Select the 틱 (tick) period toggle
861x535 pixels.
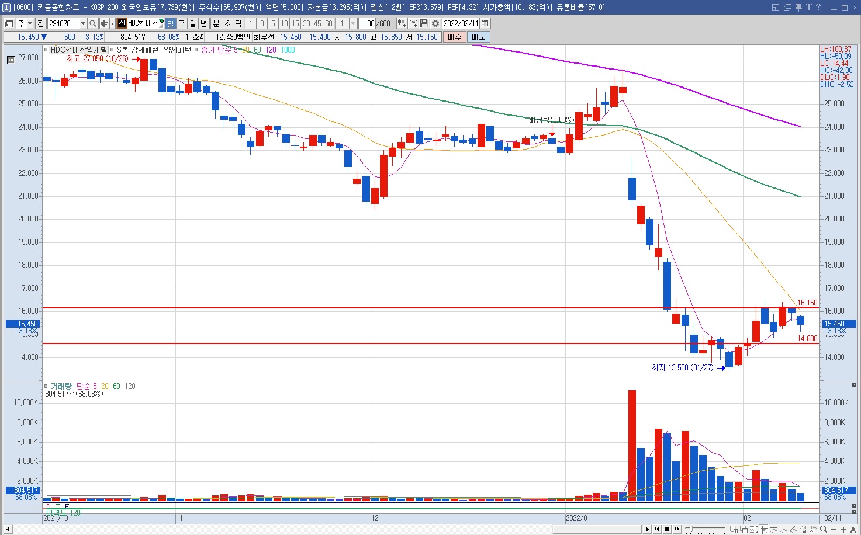point(238,23)
